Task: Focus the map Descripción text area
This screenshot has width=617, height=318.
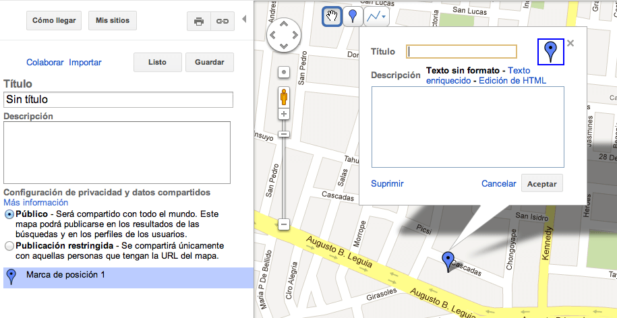Action: (x=117, y=152)
